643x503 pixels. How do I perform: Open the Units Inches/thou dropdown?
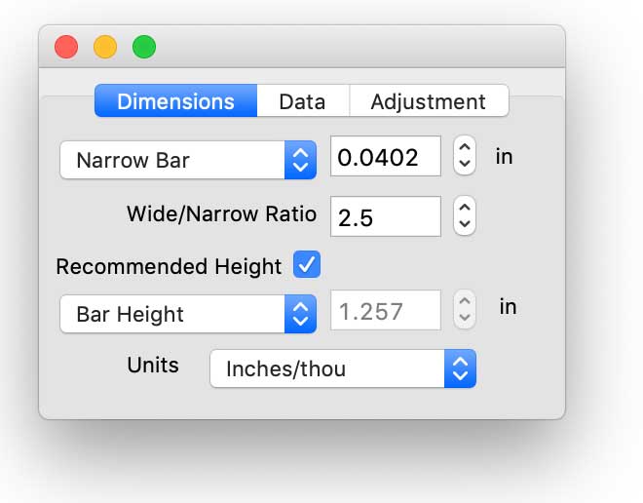tap(343, 368)
